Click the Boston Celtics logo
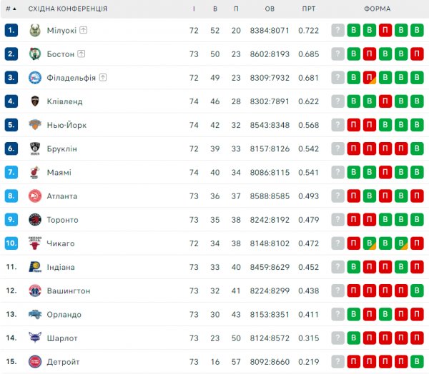 (34, 54)
